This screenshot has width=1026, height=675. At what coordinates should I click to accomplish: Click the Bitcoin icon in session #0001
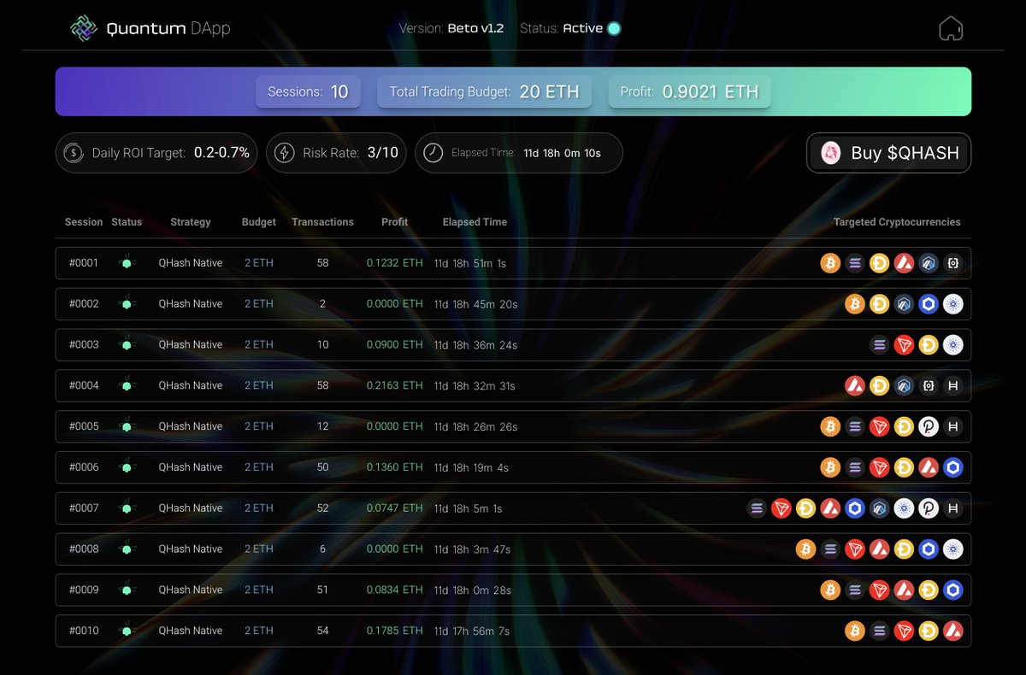pos(830,263)
